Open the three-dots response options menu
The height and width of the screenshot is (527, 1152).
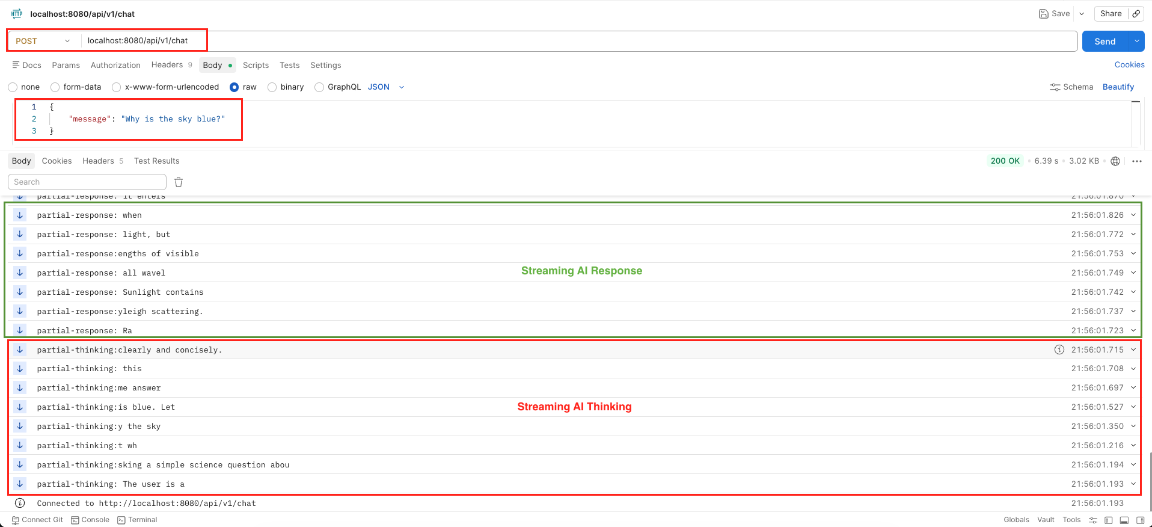(x=1136, y=161)
